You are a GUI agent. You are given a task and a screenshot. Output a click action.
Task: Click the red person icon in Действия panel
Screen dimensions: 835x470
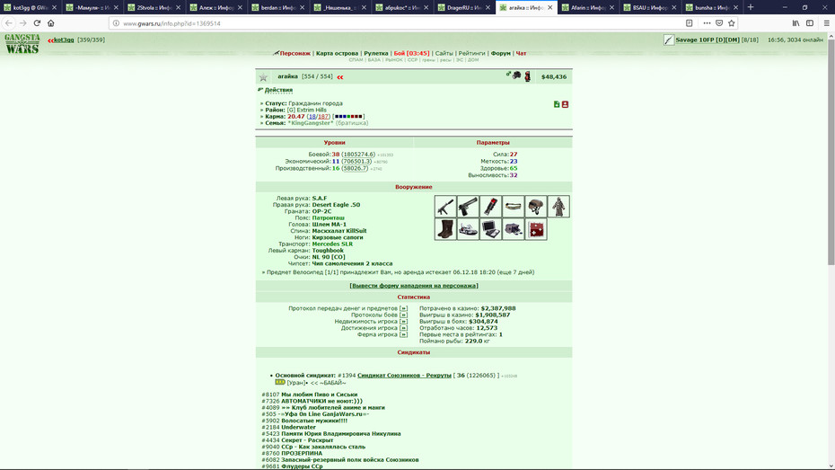click(565, 104)
